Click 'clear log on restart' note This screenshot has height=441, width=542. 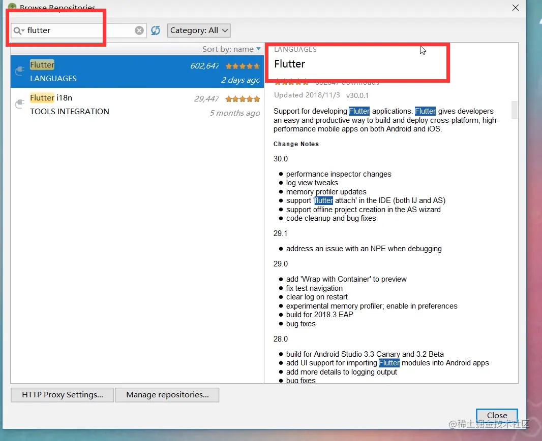click(x=317, y=297)
